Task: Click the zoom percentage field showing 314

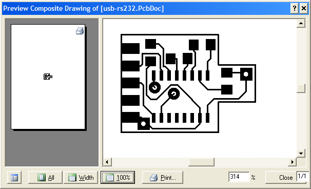Action: 239,177
